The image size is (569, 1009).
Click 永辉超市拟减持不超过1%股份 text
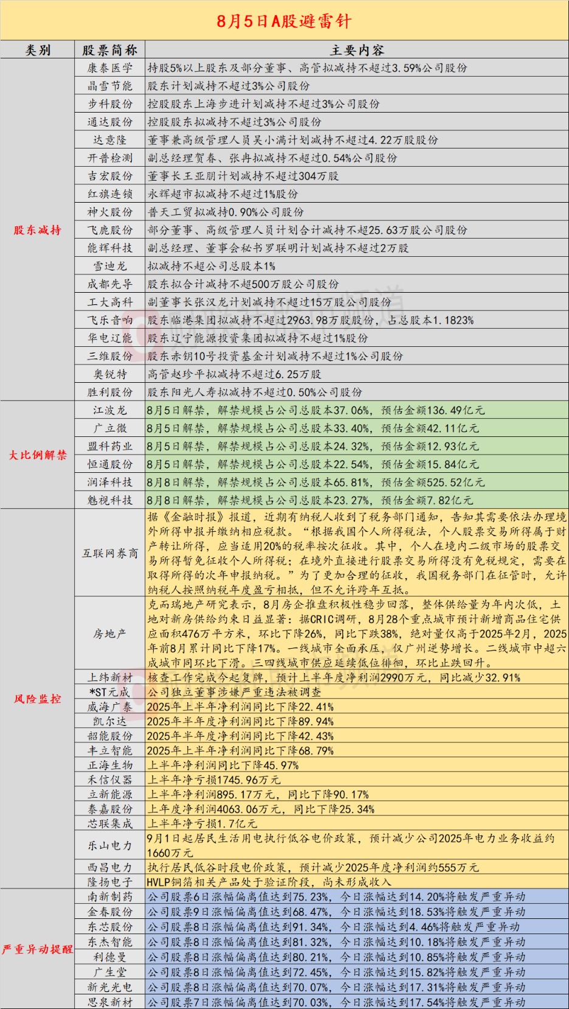point(223,194)
